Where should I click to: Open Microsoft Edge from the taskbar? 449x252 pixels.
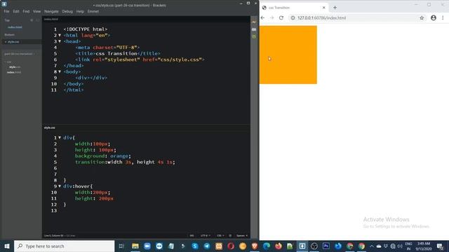(x=267, y=246)
